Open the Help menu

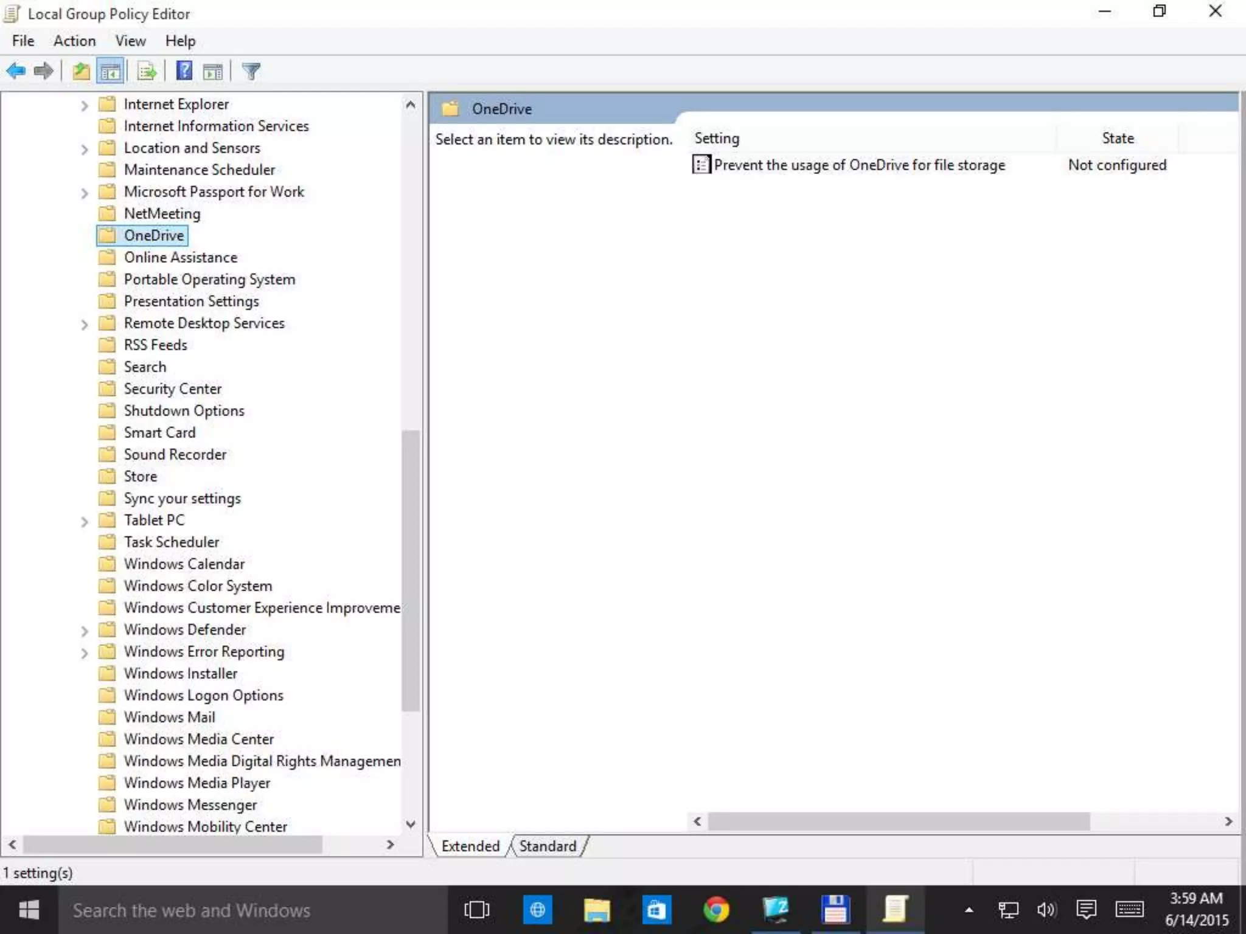point(180,41)
